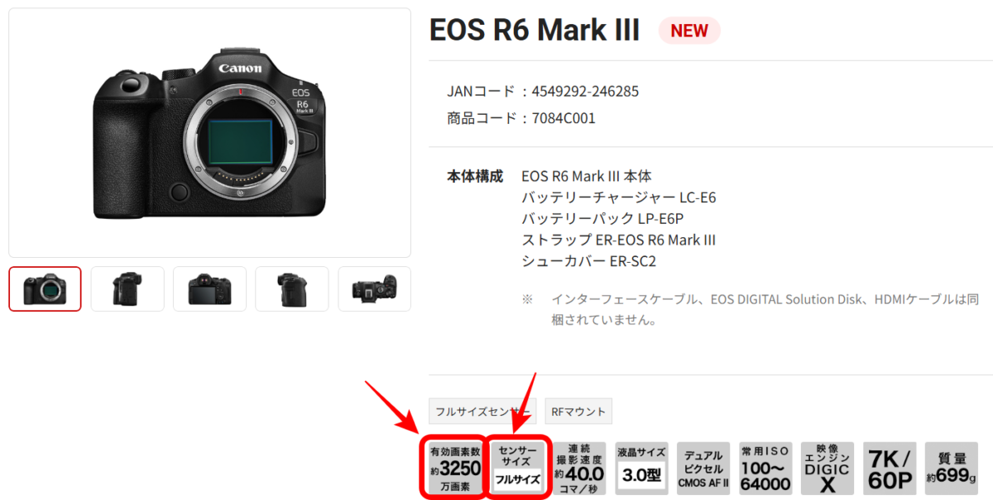Select the フルサイズセンサー tag
Image resolution: width=993 pixels, height=500 pixels.
tap(482, 411)
